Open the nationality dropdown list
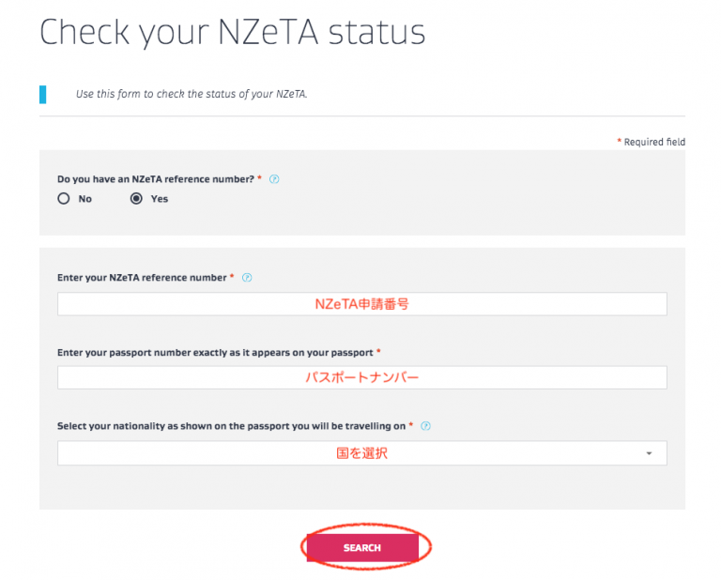721x580 pixels. tap(361, 453)
